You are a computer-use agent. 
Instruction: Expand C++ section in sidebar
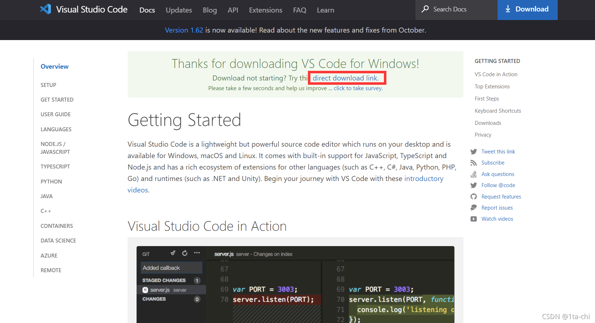pos(46,211)
